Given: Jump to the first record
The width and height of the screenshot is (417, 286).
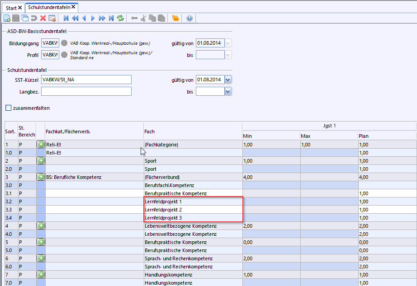Looking at the screenshot, I should coord(66,19).
